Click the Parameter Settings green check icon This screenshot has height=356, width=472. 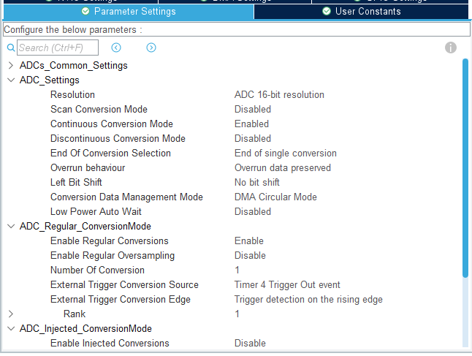[x=85, y=12]
